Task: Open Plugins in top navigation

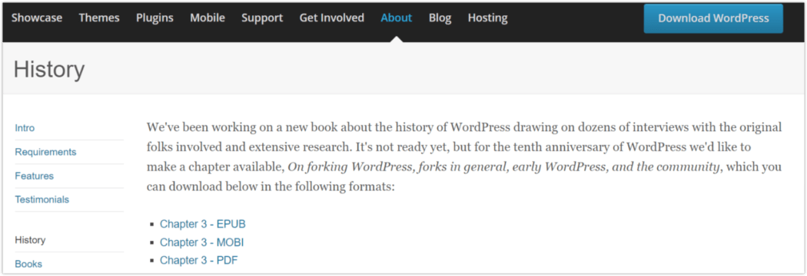Action: click(x=155, y=18)
